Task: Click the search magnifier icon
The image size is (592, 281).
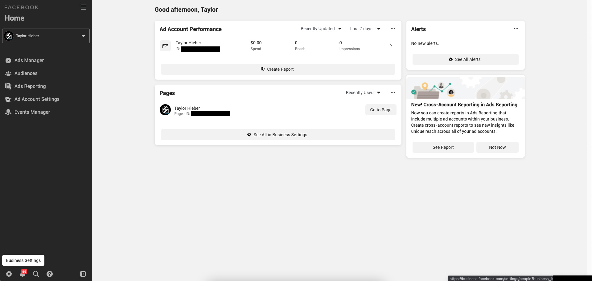Action: coord(36,274)
